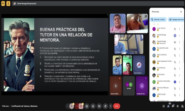Turn on captions button in toolbar
Image resolution: width=185 pixels, height=111 pixels.
tap(99, 106)
